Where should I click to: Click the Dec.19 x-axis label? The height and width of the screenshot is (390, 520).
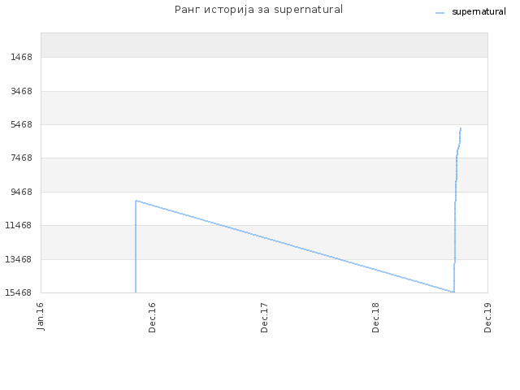pyautogui.click(x=487, y=318)
